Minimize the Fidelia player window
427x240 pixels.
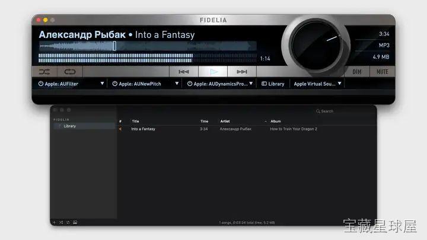coord(46,20)
